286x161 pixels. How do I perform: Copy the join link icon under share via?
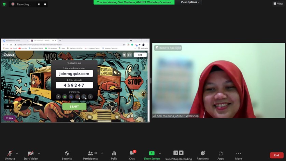point(58,97)
